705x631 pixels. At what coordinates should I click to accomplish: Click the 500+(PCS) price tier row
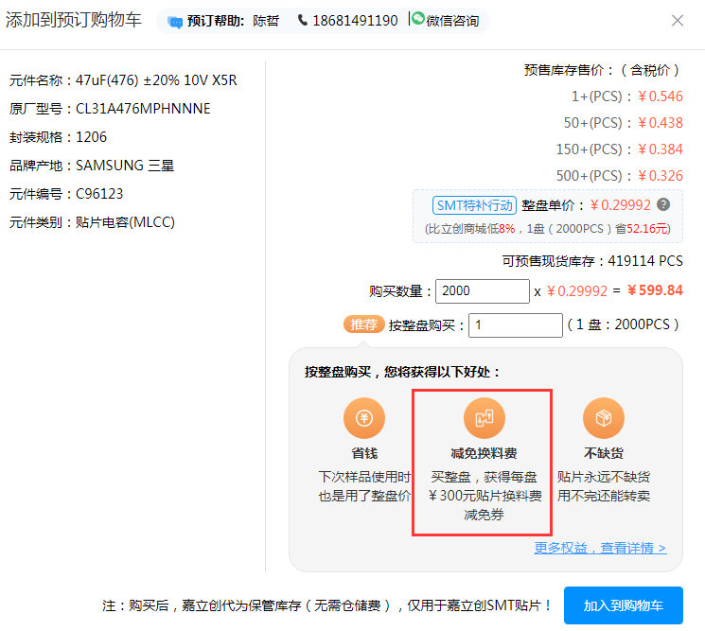(619, 176)
